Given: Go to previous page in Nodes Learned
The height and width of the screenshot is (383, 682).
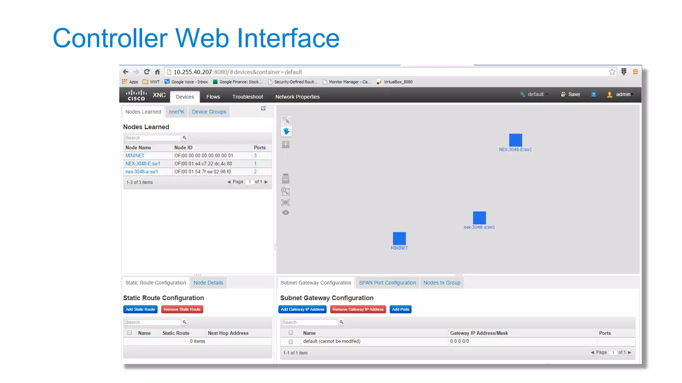Looking at the screenshot, I should (229, 182).
